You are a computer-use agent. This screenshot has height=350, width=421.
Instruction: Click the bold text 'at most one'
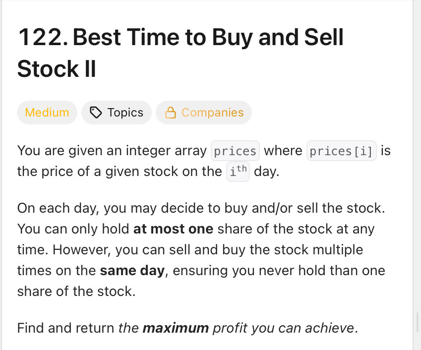173,229
